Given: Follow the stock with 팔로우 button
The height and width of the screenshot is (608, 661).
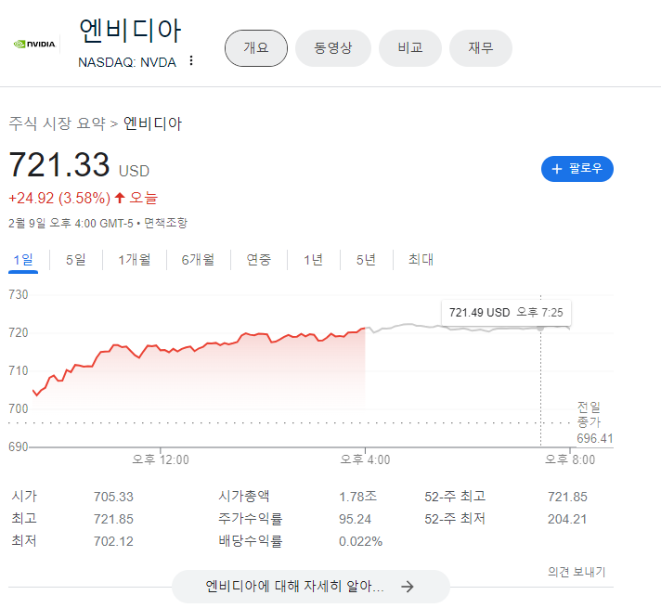Looking at the screenshot, I should pos(577,169).
